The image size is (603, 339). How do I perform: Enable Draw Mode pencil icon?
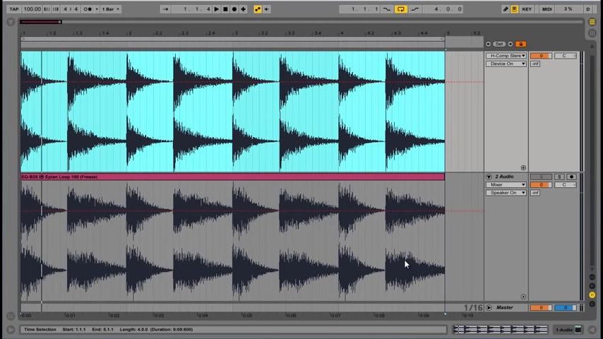coord(506,9)
